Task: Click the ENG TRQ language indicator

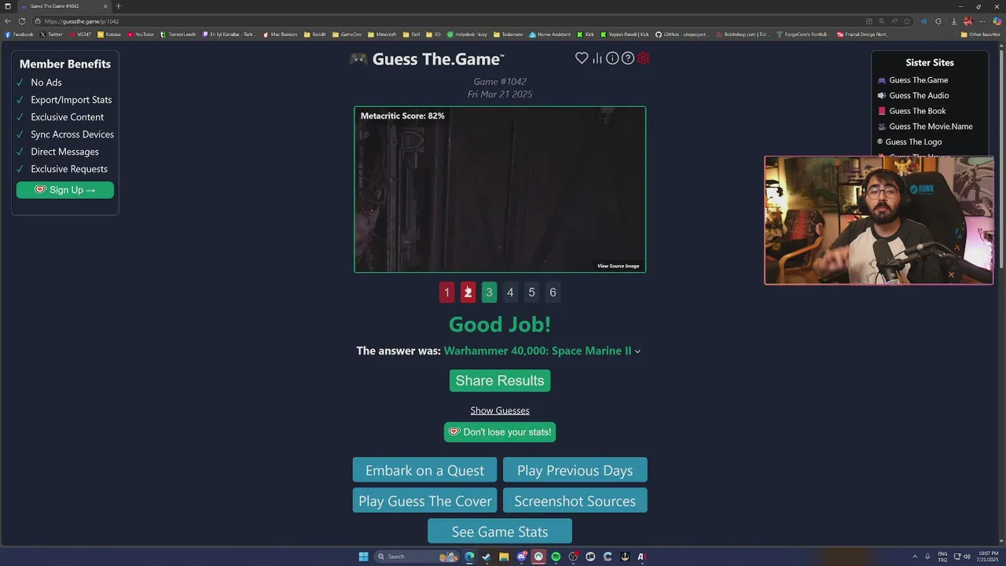Action: click(x=942, y=557)
